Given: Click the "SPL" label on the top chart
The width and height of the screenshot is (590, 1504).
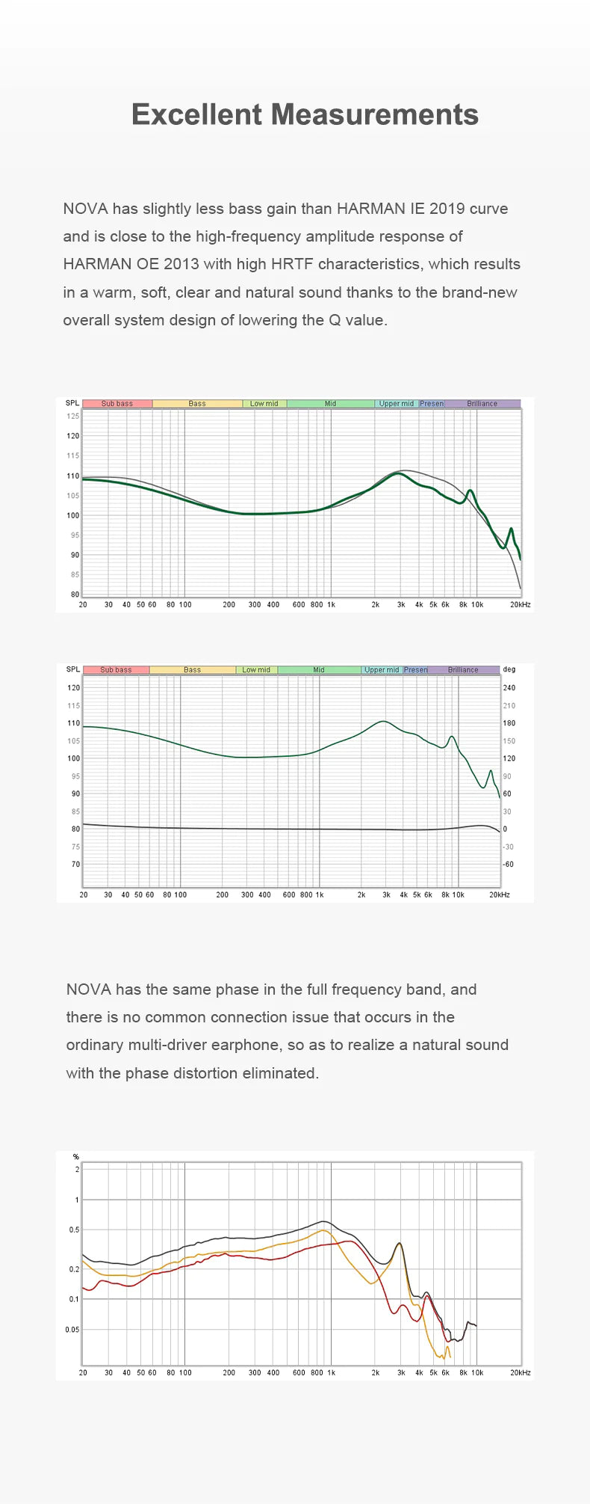Looking at the screenshot, I should click(72, 403).
